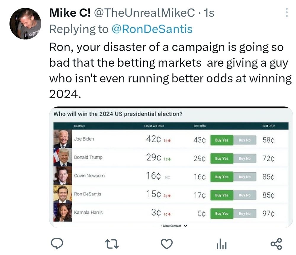Open the three-dot more options menu

pos(287,12)
